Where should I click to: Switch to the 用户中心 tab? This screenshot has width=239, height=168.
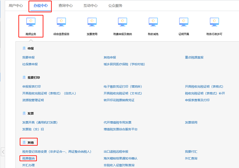pyautogui.click(x=16, y=6)
